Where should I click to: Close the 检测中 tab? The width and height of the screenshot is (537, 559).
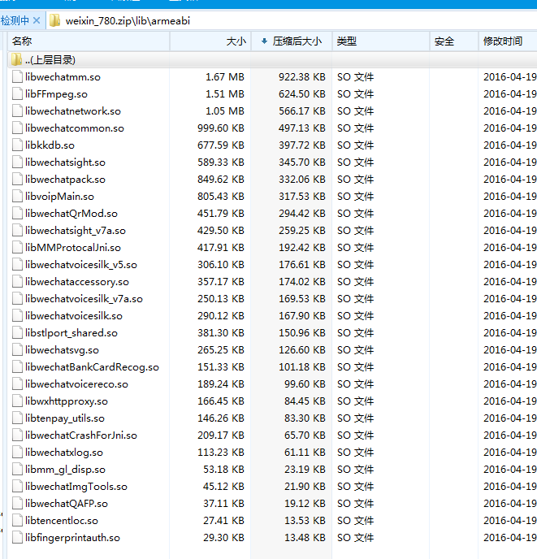pyautogui.click(x=37, y=20)
